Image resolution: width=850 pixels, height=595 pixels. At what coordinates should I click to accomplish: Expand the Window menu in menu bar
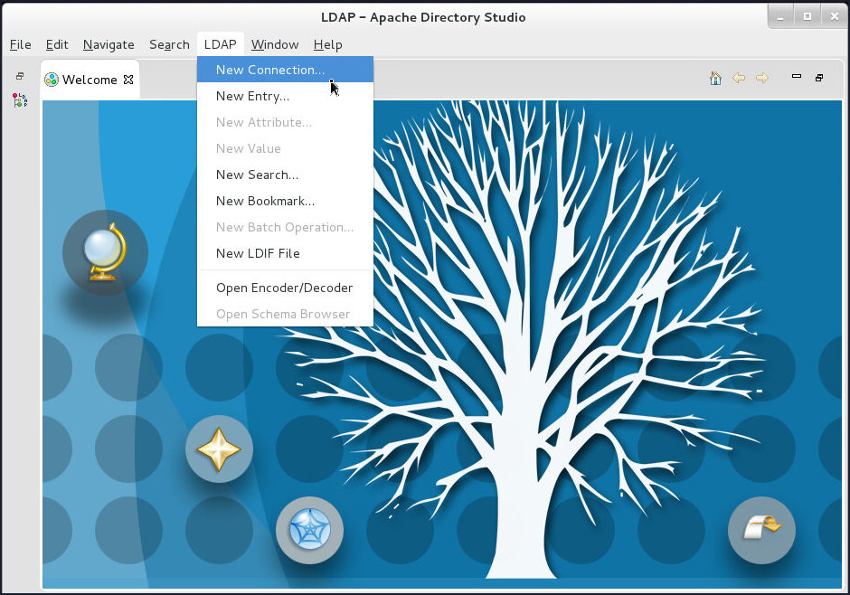(x=275, y=44)
